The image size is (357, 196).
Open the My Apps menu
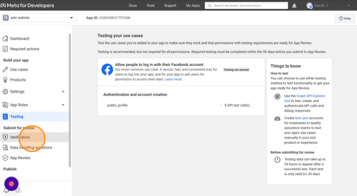(192, 6)
